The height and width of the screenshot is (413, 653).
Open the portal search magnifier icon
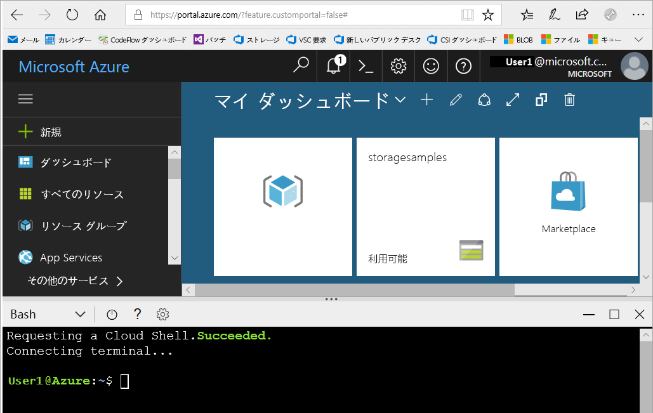pos(301,66)
